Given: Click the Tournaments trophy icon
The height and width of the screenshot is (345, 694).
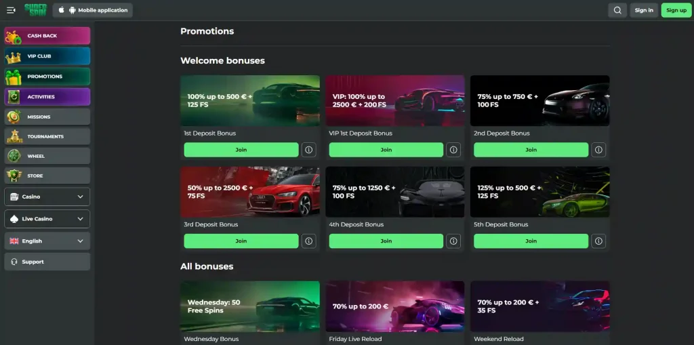Looking at the screenshot, I should [x=14, y=136].
